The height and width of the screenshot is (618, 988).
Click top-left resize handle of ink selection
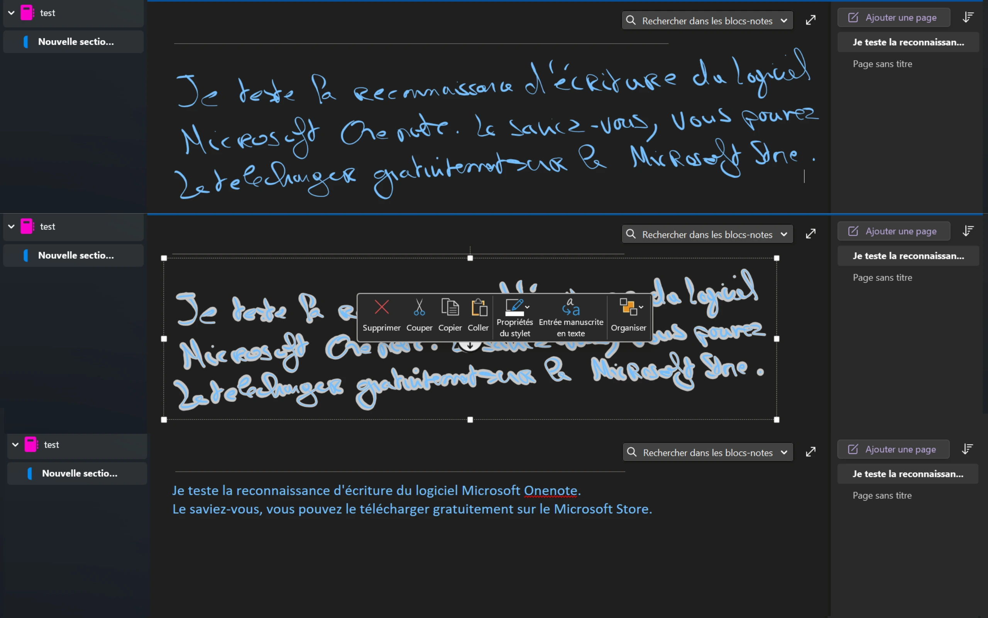coord(164,258)
